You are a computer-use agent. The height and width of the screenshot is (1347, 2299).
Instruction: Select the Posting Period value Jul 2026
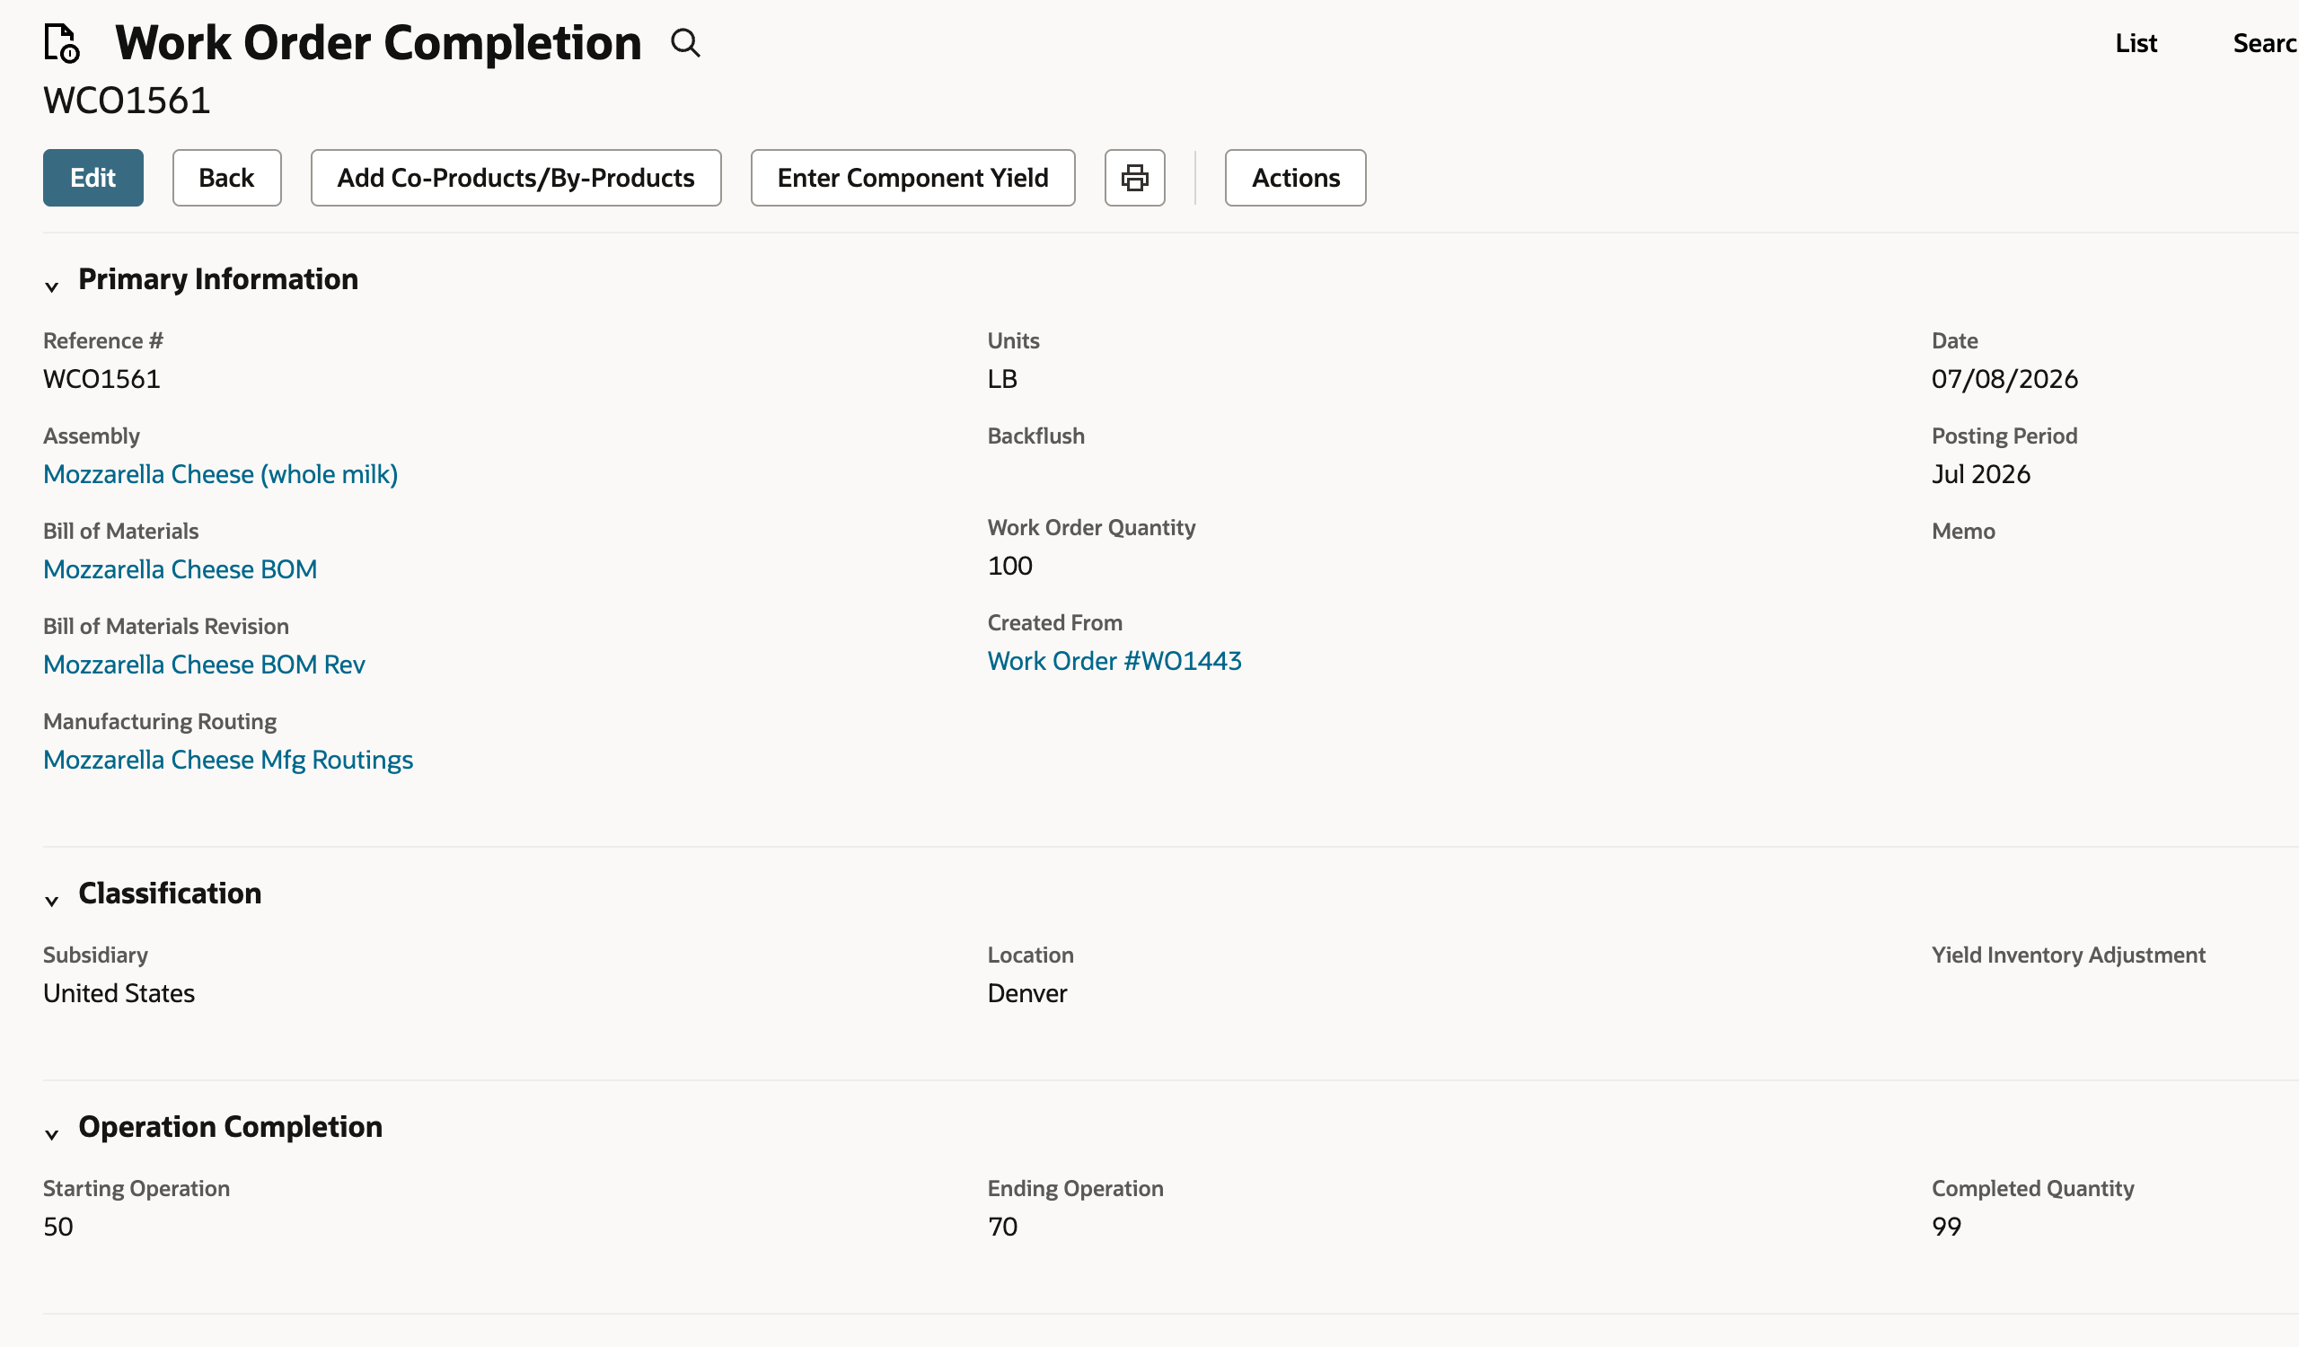click(1980, 474)
